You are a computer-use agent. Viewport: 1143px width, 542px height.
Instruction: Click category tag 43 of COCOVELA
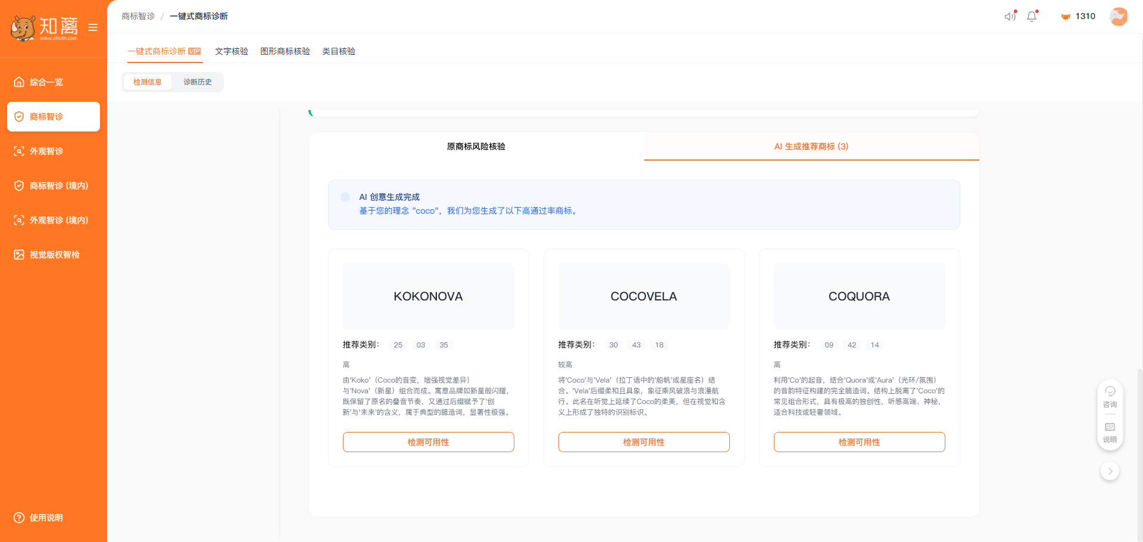pyautogui.click(x=636, y=345)
